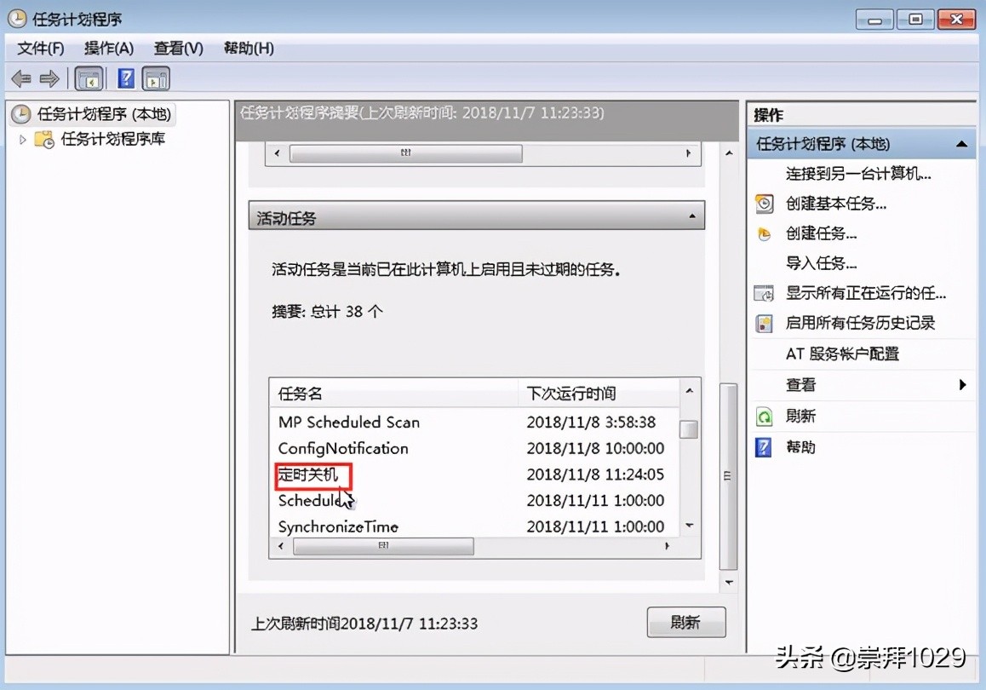Collapse the 活动任务 section chevron

[691, 215]
